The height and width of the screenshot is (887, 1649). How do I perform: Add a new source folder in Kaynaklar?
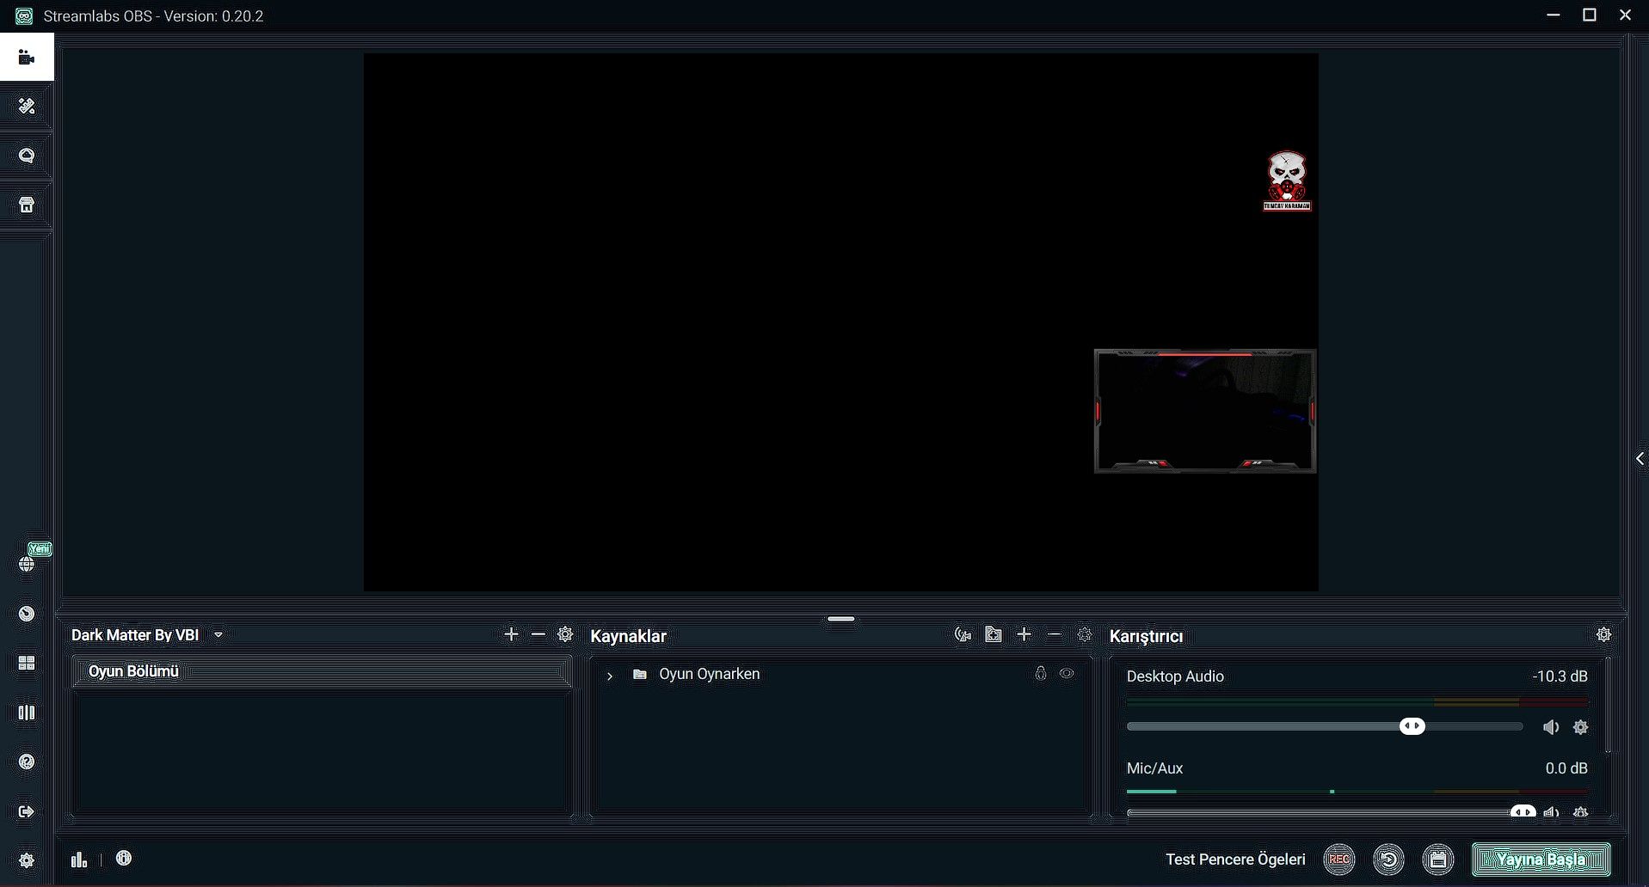994,634
